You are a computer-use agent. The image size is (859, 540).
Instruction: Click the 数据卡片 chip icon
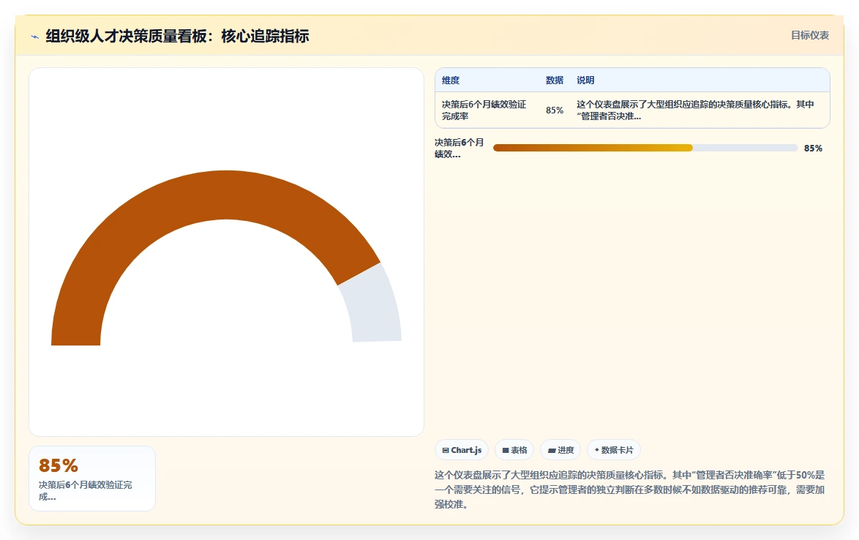point(596,450)
